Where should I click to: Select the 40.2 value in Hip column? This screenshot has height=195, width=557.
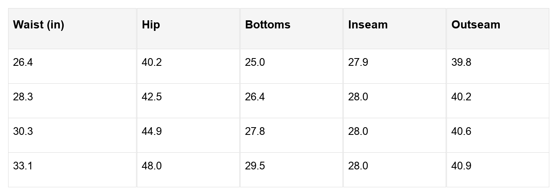[x=152, y=63]
